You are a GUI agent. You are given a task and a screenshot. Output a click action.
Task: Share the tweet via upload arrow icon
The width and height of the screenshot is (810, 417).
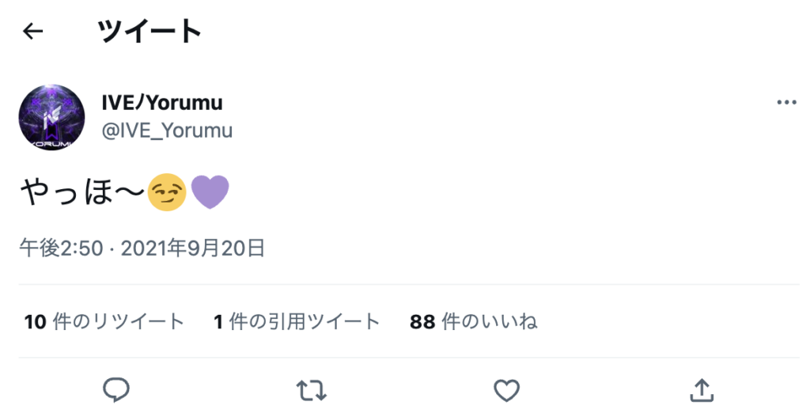point(702,390)
